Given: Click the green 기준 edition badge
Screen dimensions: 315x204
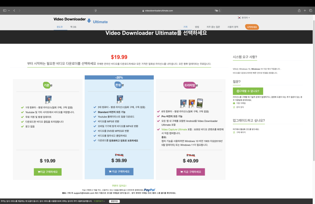Looking at the screenshot, I should (x=47, y=85).
